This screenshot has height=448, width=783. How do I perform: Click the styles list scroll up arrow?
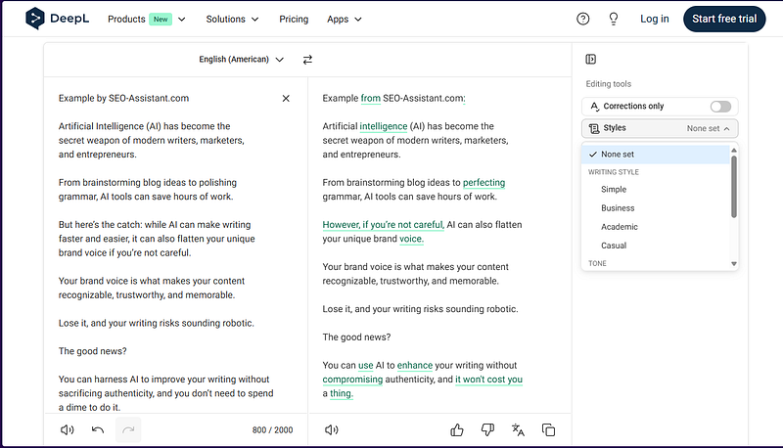point(733,151)
